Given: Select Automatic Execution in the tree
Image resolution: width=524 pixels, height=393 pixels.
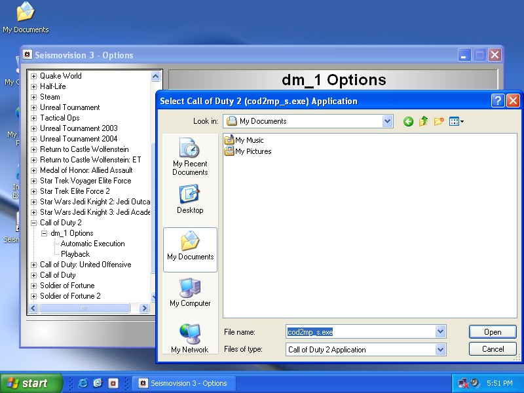Looking at the screenshot, I should (x=92, y=244).
